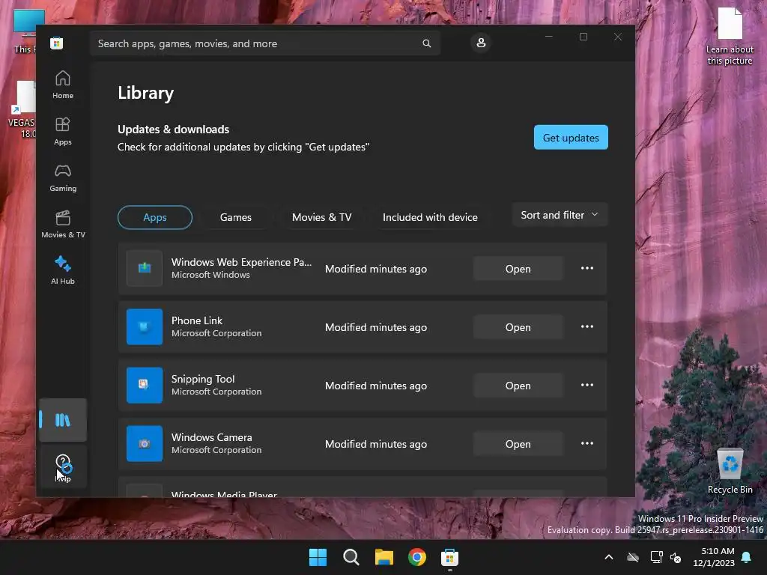The width and height of the screenshot is (767, 575).
Task: Switch to the Movies & TV filter tab
Action: tap(322, 217)
